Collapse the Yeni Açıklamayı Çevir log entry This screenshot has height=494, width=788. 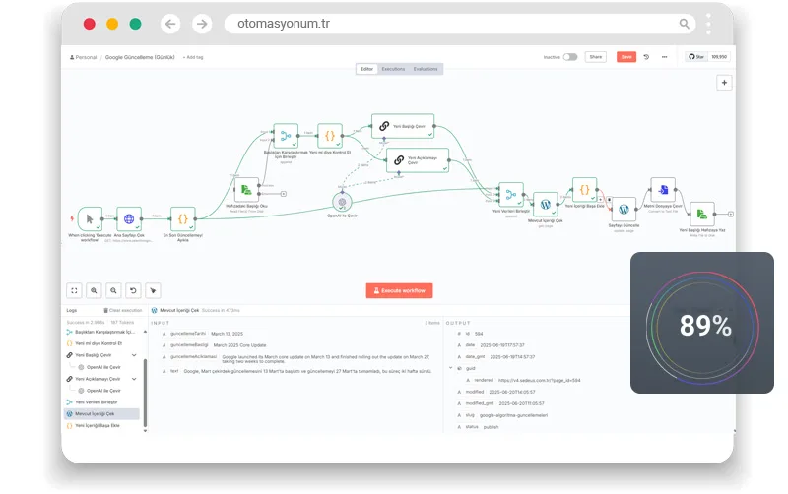[x=134, y=379]
